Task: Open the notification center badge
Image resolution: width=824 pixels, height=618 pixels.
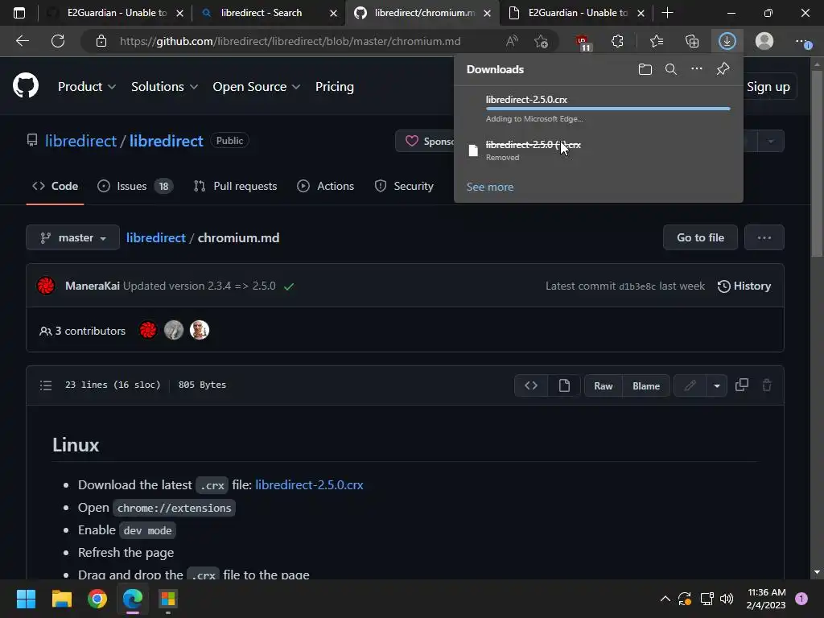Action: (x=801, y=599)
